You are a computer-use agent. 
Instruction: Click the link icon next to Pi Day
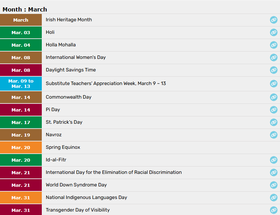[274, 110]
